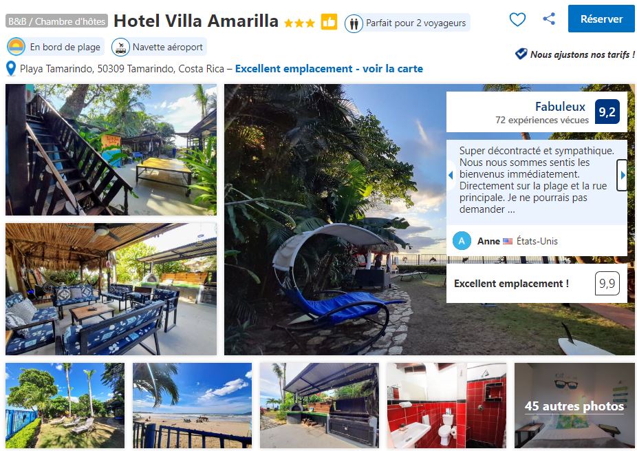The image size is (637, 451).
Task: Show next guest review
Action: (622, 176)
